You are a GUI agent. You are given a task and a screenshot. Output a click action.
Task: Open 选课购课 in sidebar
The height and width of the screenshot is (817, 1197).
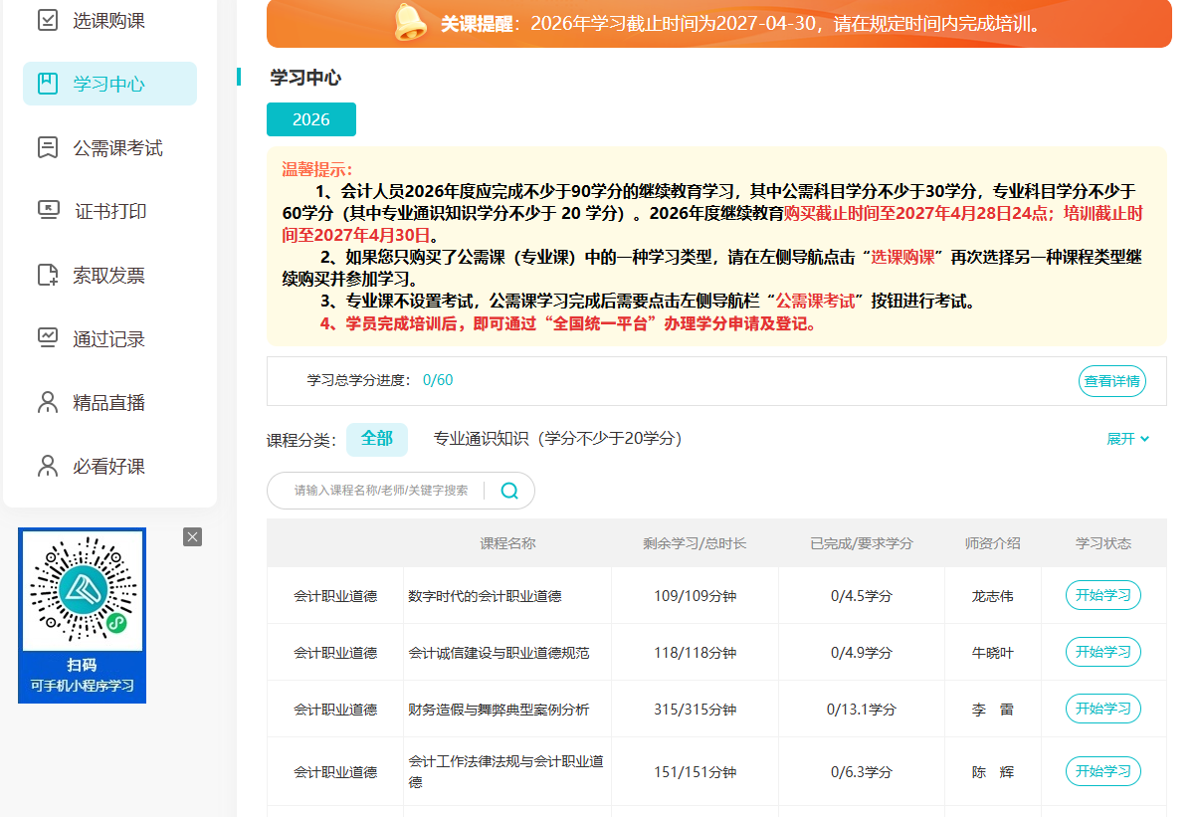click(109, 20)
